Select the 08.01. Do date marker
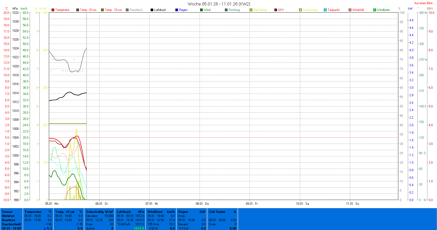The height and width of the screenshot is (230, 437). (202, 204)
